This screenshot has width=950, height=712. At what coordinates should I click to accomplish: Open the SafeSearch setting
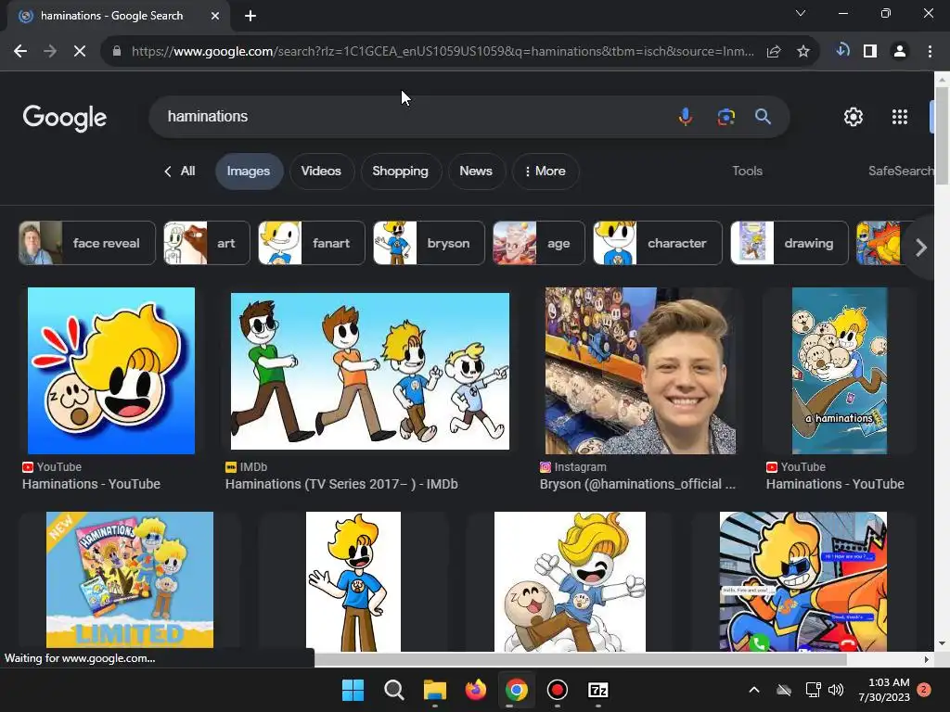pos(900,172)
